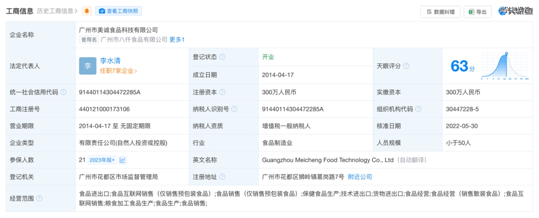Click the 开业 registration status text
This screenshot has width=539, height=218.
268,57
